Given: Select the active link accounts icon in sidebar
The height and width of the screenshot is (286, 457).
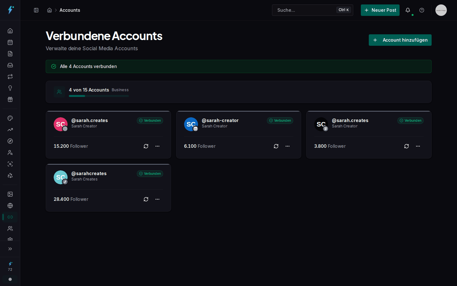Looking at the screenshot, I should 10,217.
